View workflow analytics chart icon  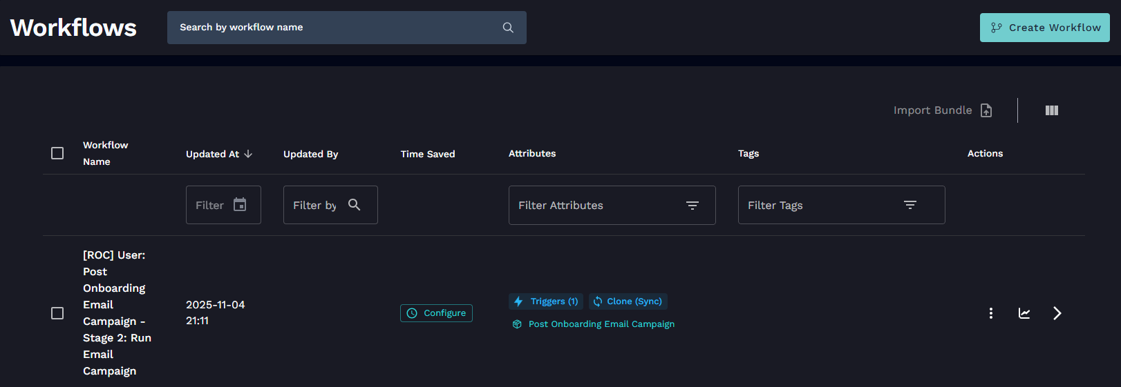coord(1024,313)
